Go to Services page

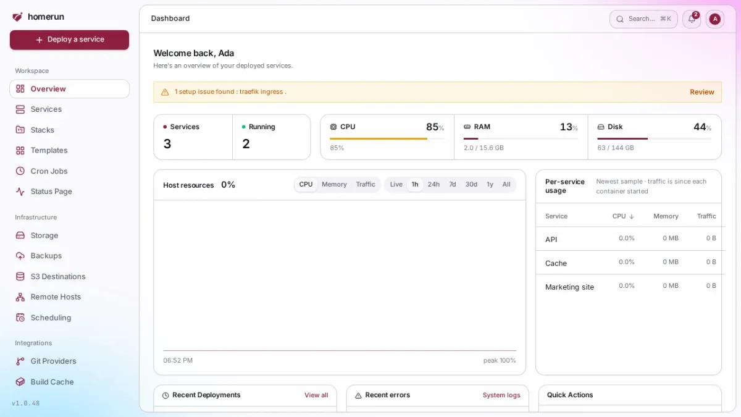click(x=69, y=109)
